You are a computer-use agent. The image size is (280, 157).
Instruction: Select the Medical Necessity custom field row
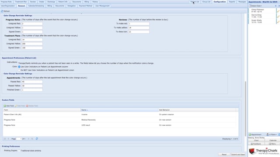click(x=119, y=120)
